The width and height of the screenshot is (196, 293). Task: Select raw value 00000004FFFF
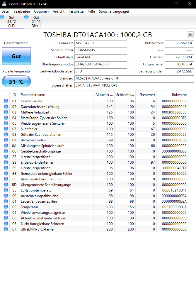click(175, 168)
